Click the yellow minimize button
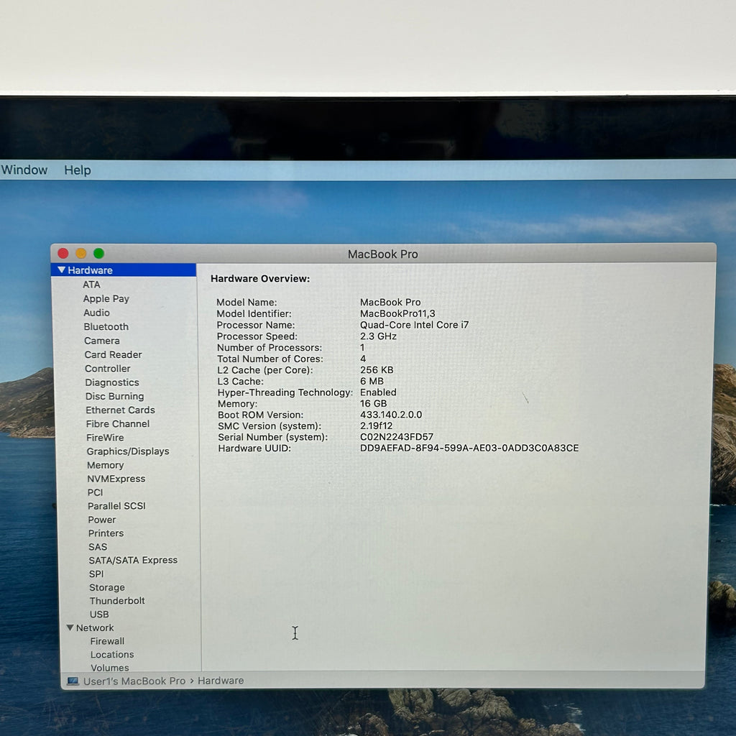 pyautogui.click(x=80, y=254)
